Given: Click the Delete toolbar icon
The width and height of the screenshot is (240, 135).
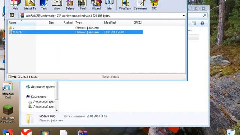Looking at the screenshot, I should [70, 5].
